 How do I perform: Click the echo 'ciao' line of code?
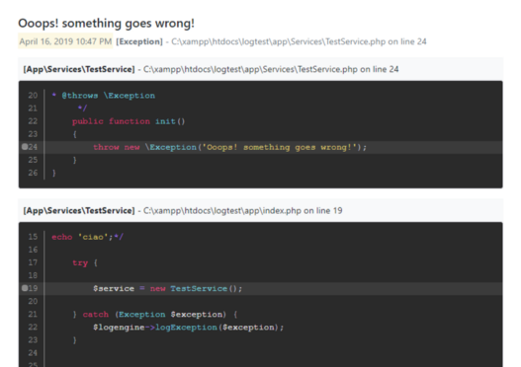pos(87,237)
